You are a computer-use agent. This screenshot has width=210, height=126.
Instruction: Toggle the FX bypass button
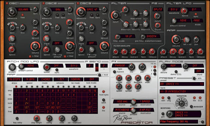point(114,72)
